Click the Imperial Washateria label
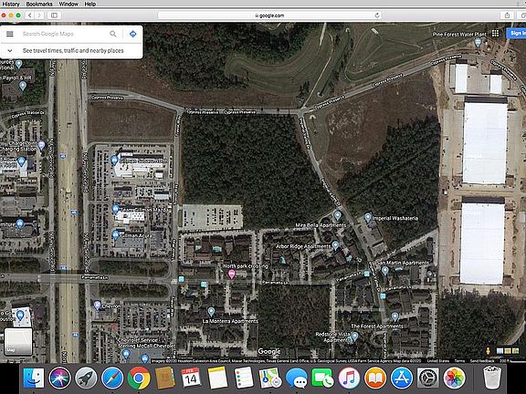This screenshot has height=394, width=526. click(395, 219)
